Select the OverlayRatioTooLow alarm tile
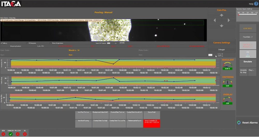This screenshot has width=259, height=137. (118, 115)
